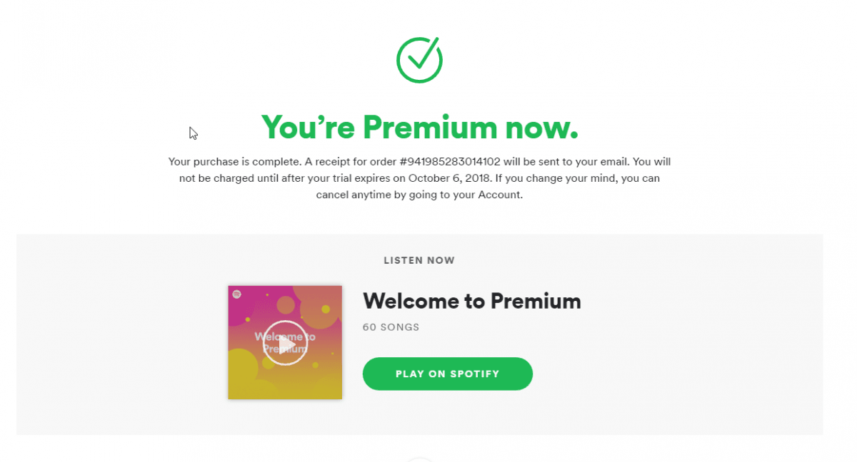This screenshot has height=462, width=857.
Task: Click the PLAY ON SPOTIFY button
Action: [x=448, y=374]
